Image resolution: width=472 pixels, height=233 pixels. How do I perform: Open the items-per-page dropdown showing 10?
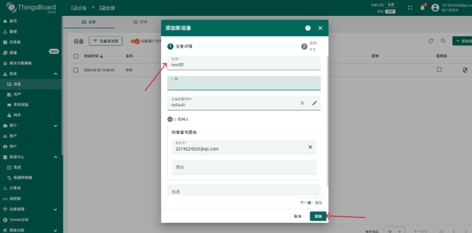(x=394, y=231)
